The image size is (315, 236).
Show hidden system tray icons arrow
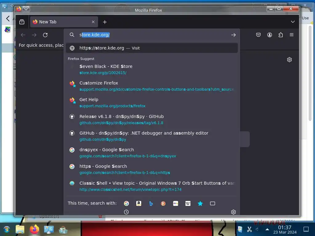(x=267, y=229)
